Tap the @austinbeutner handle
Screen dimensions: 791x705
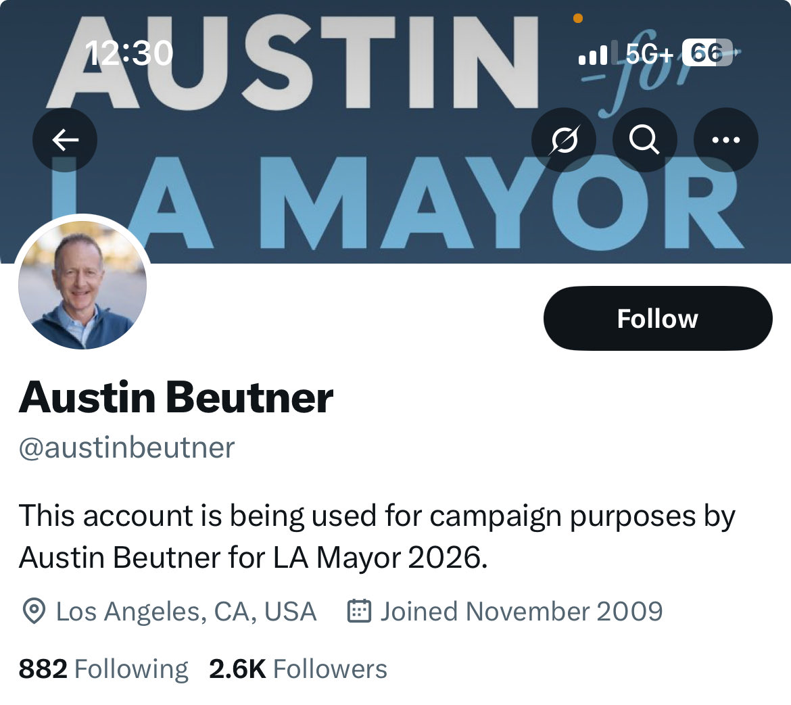point(126,447)
